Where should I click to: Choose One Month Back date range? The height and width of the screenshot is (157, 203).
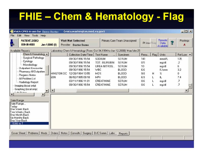(29, 115)
